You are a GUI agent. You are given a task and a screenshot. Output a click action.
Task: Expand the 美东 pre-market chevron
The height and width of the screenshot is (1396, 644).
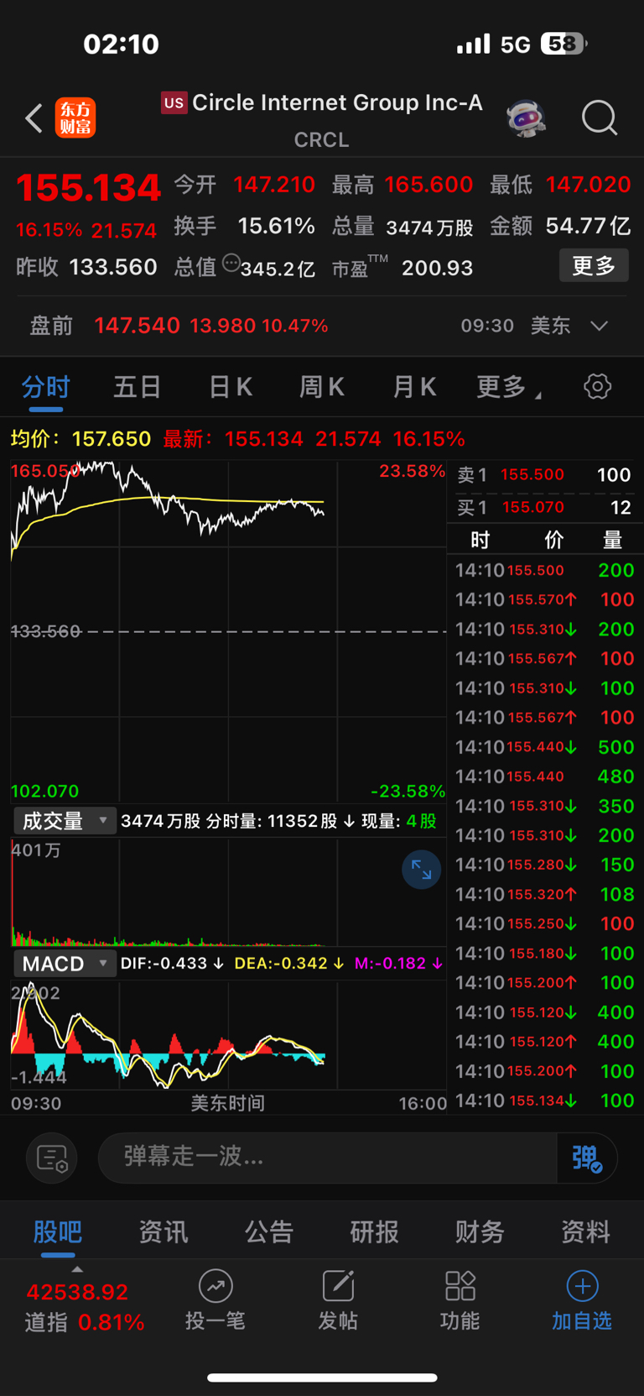[599, 326]
